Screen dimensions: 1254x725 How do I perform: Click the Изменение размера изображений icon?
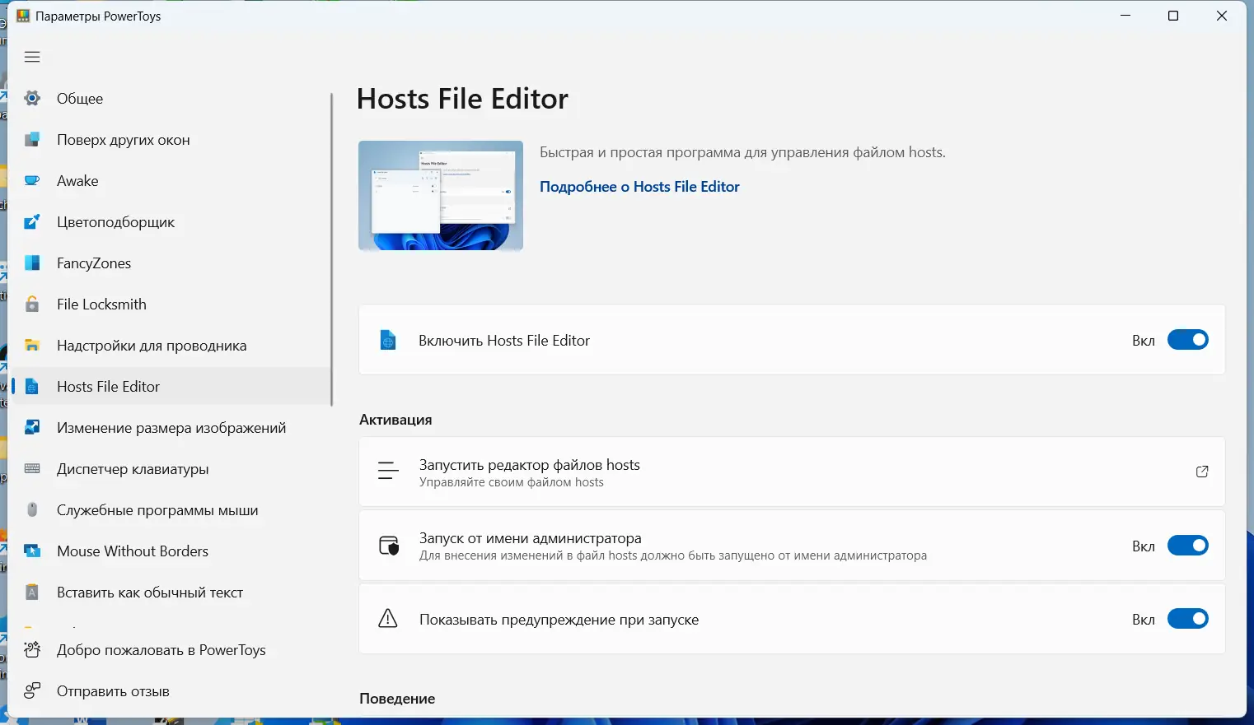pos(32,428)
